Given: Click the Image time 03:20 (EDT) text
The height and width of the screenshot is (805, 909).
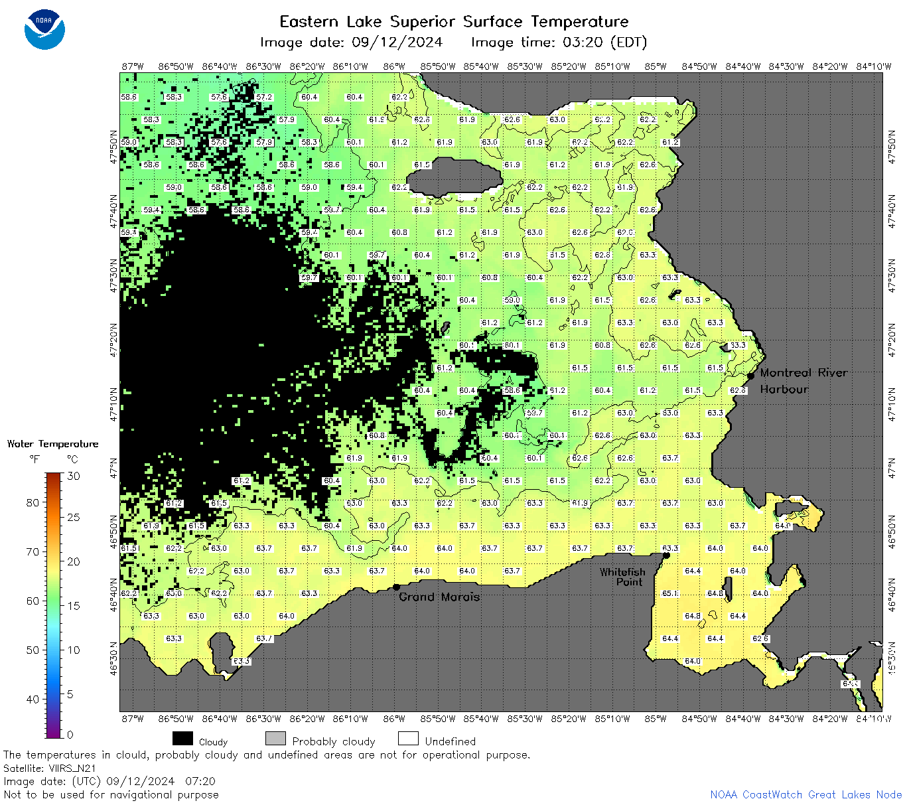Looking at the screenshot, I should [559, 42].
